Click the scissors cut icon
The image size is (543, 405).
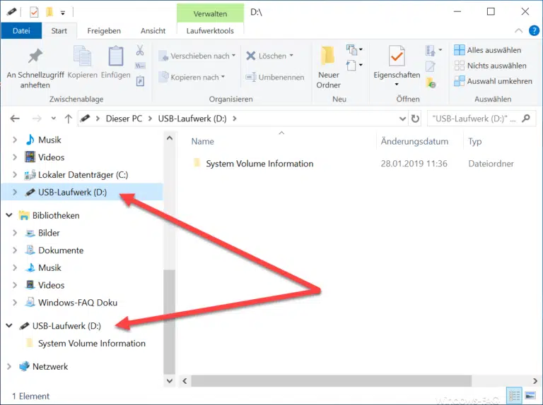[x=140, y=51]
